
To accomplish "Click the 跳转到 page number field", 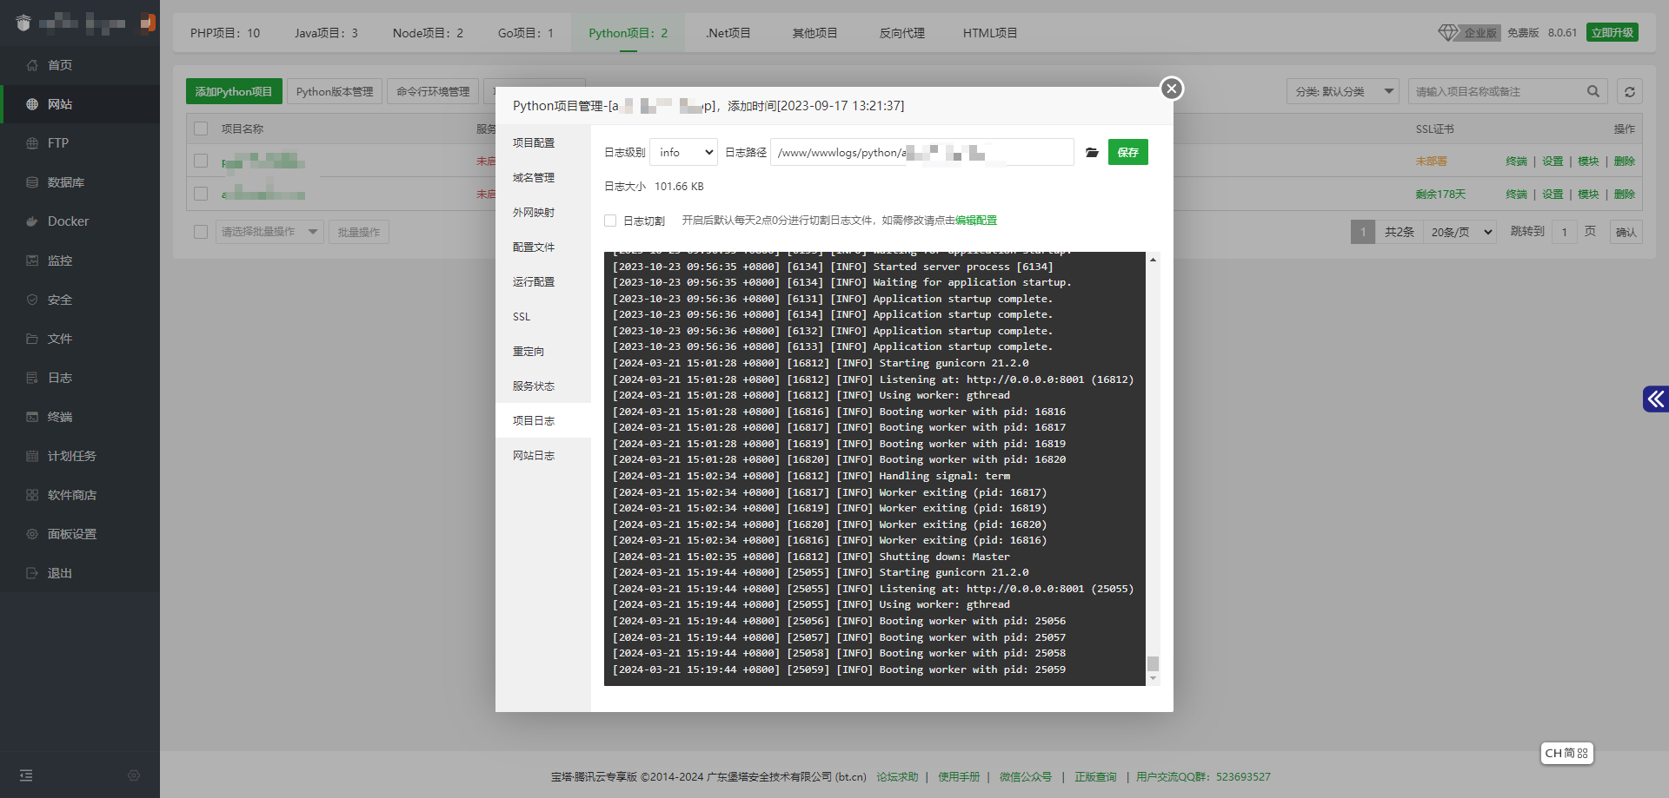I will [x=1565, y=232].
